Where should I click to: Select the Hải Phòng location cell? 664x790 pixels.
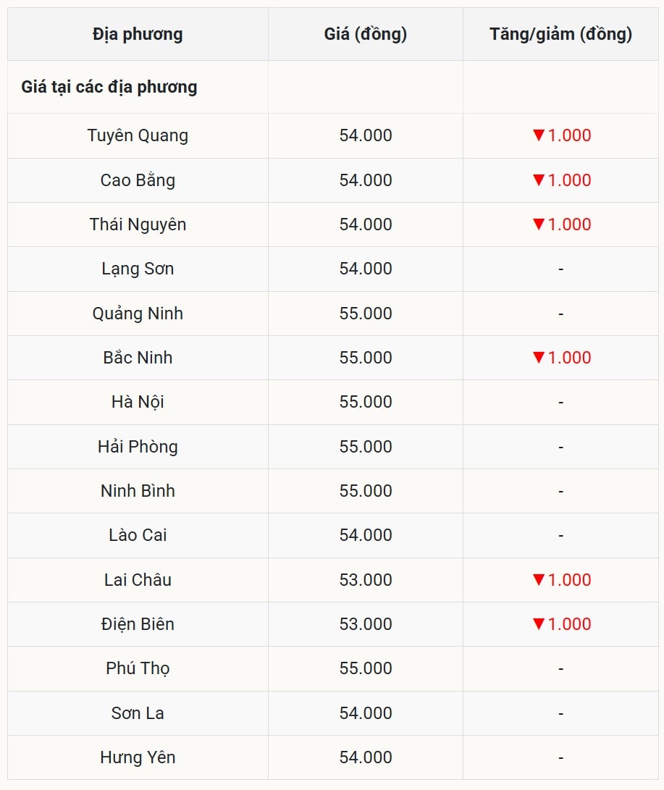tap(138, 447)
